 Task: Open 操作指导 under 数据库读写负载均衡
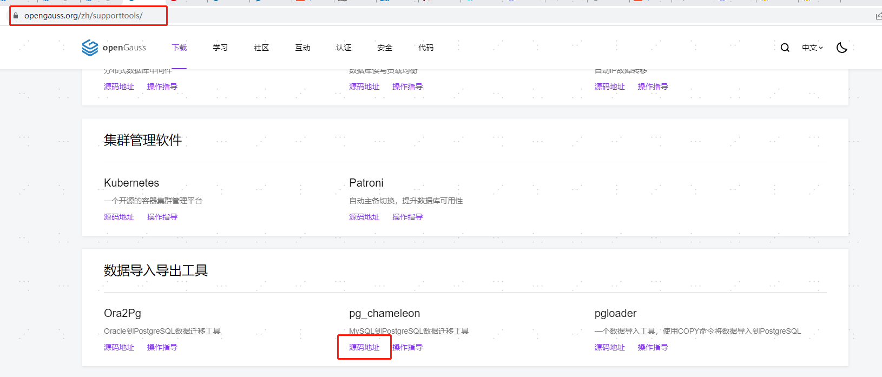point(407,87)
